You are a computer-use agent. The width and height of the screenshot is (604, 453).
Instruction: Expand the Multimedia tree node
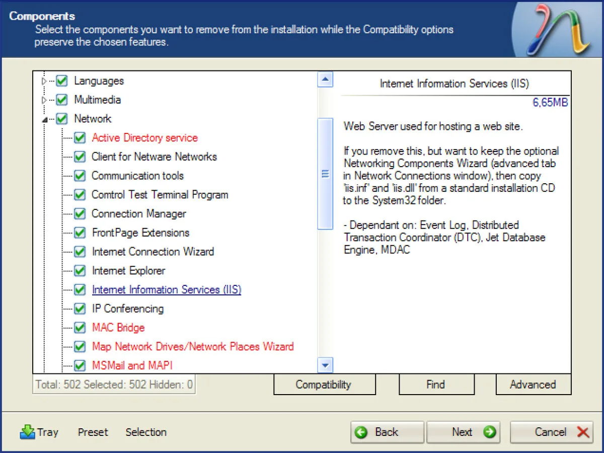[44, 100]
